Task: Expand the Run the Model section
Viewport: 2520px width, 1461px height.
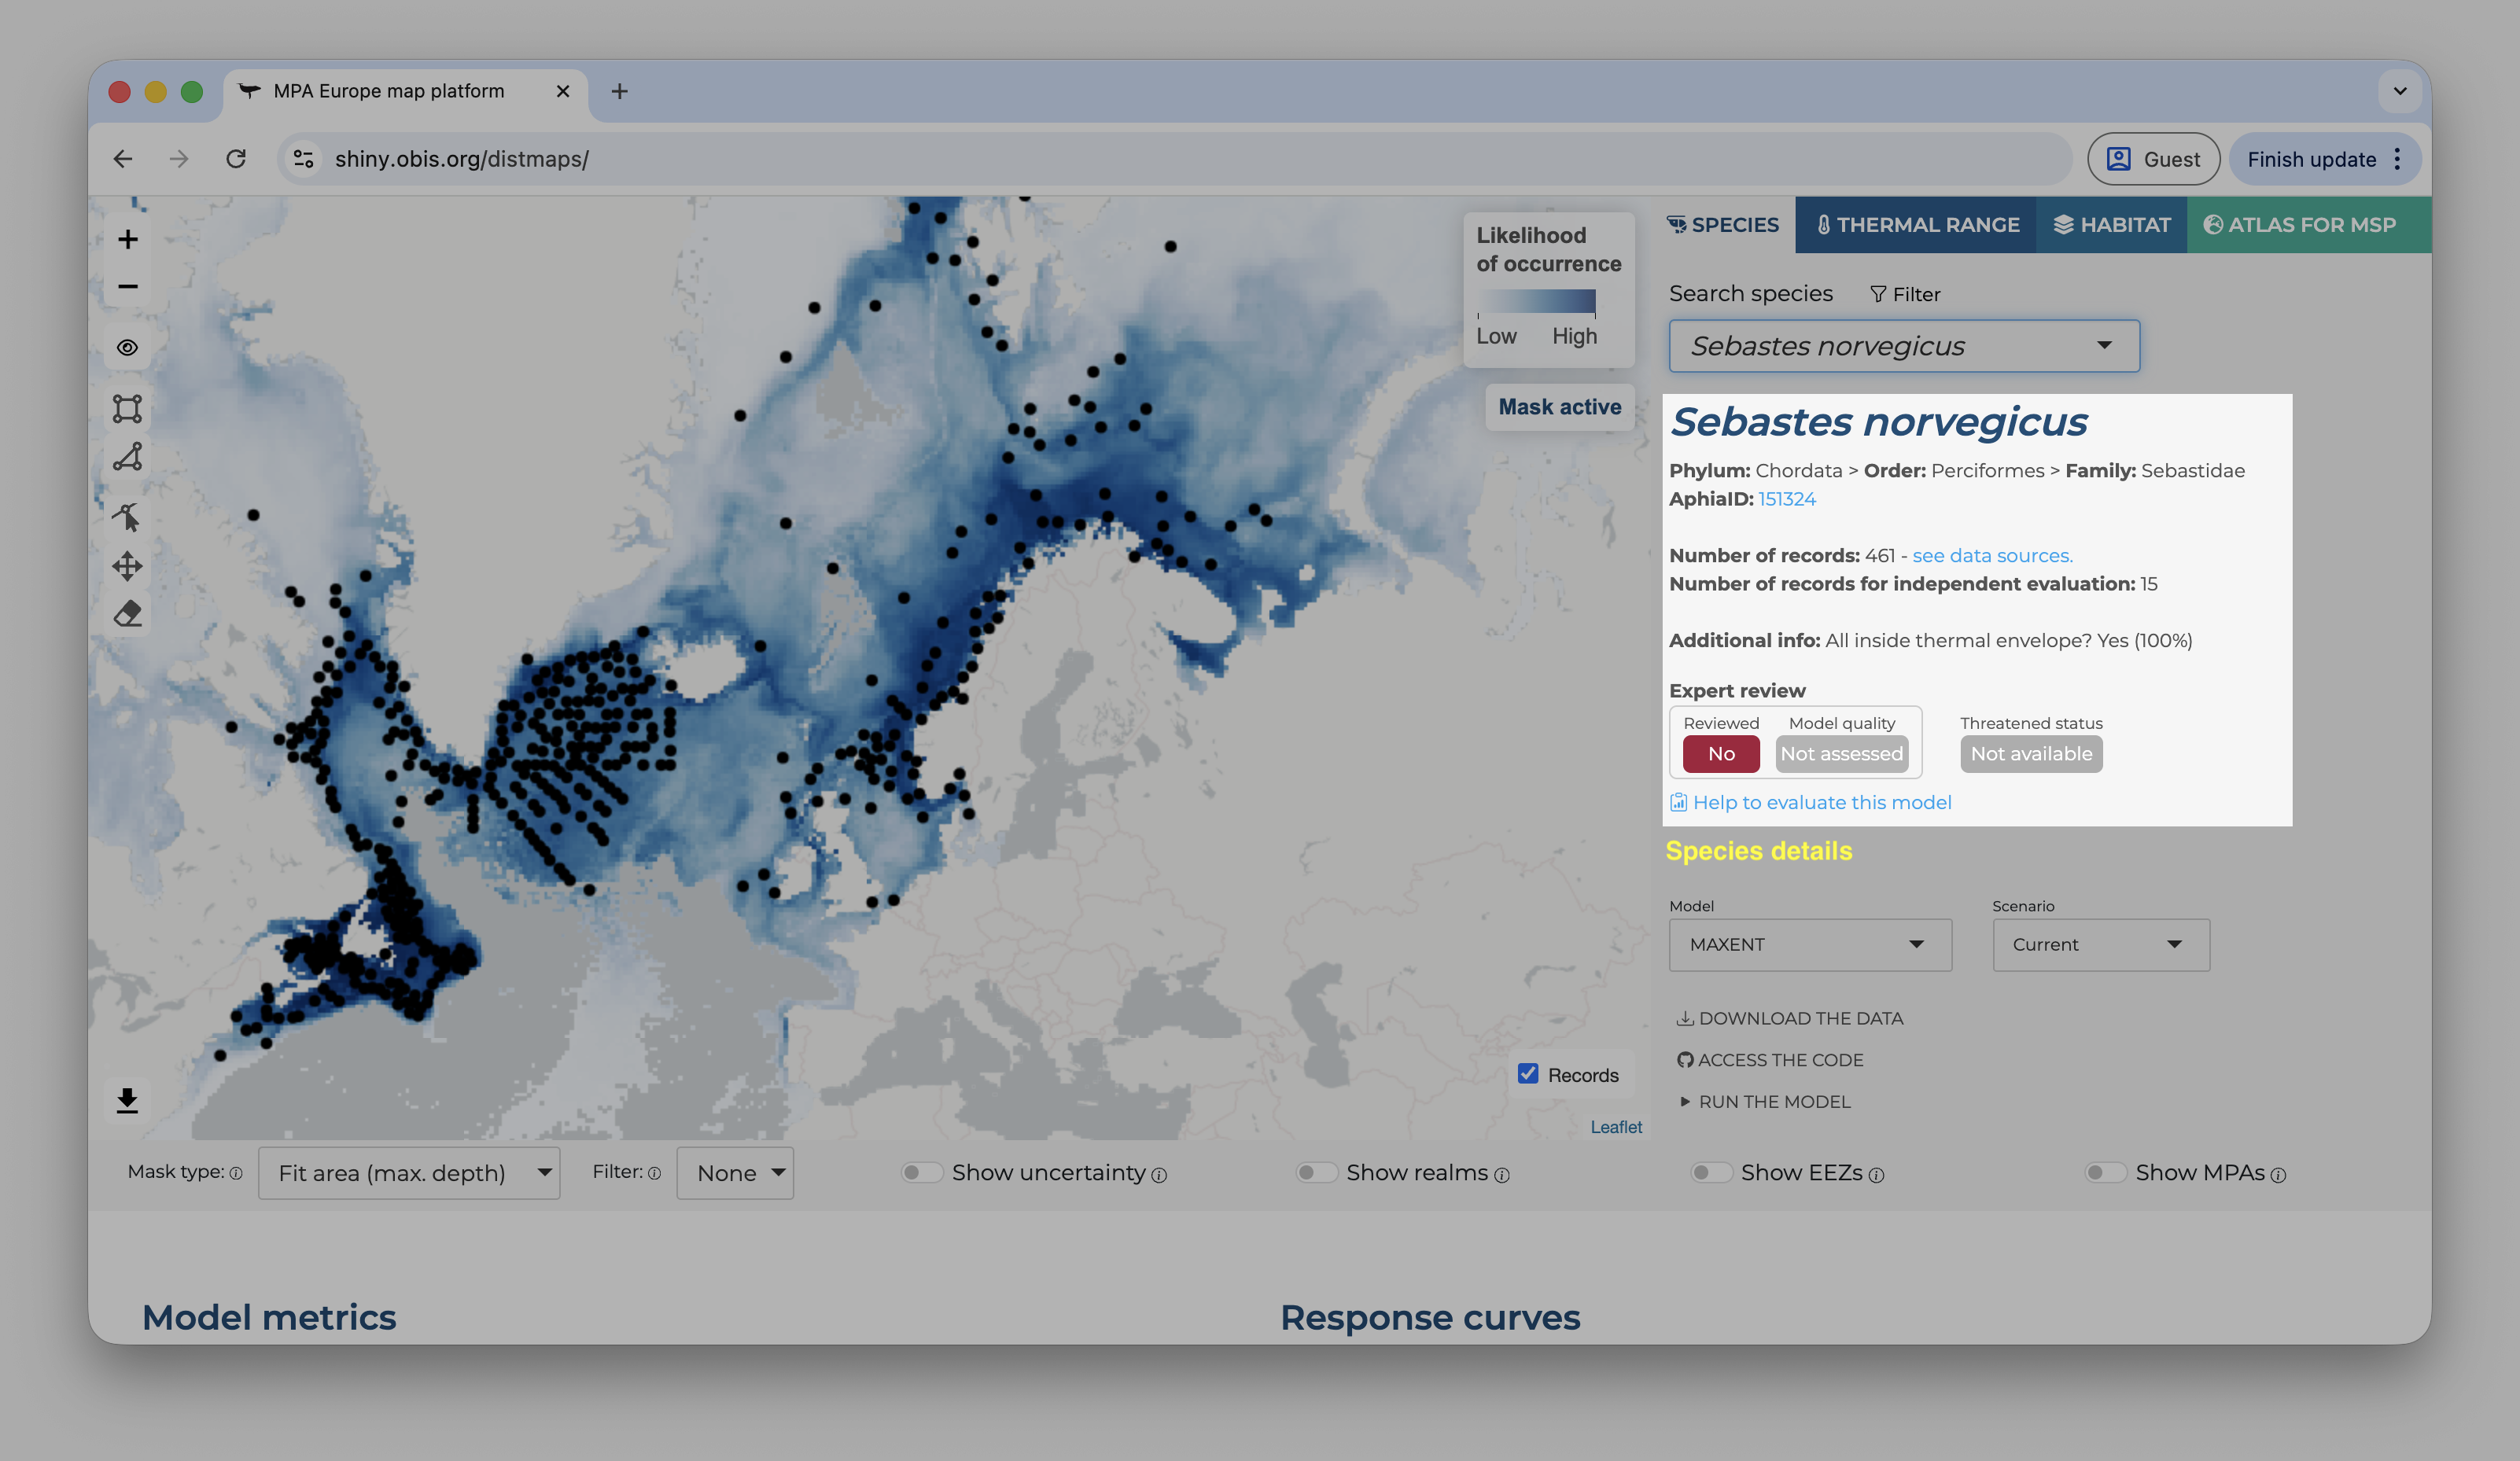Action: [1765, 1101]
